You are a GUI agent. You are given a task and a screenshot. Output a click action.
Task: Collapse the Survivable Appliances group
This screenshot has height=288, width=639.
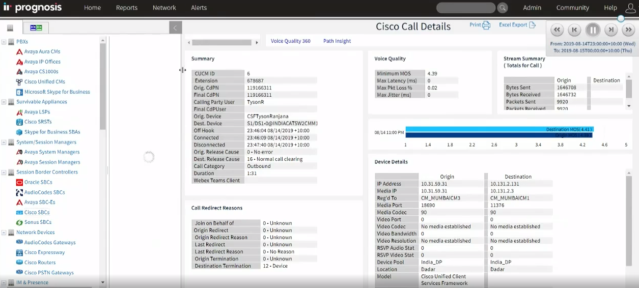tap(4, 102)
